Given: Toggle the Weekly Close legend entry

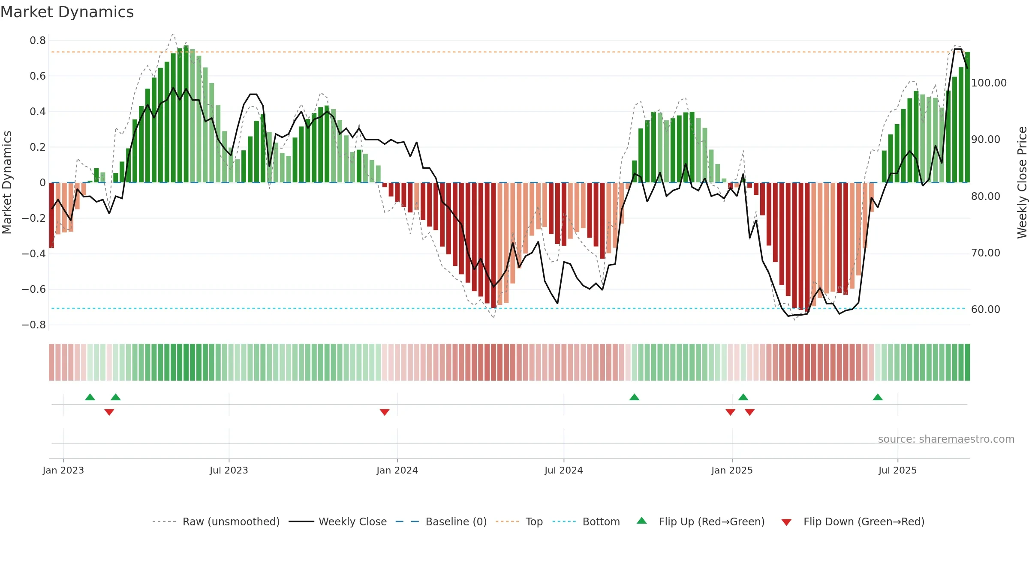Looking at the screenshot, I should 337,521.
